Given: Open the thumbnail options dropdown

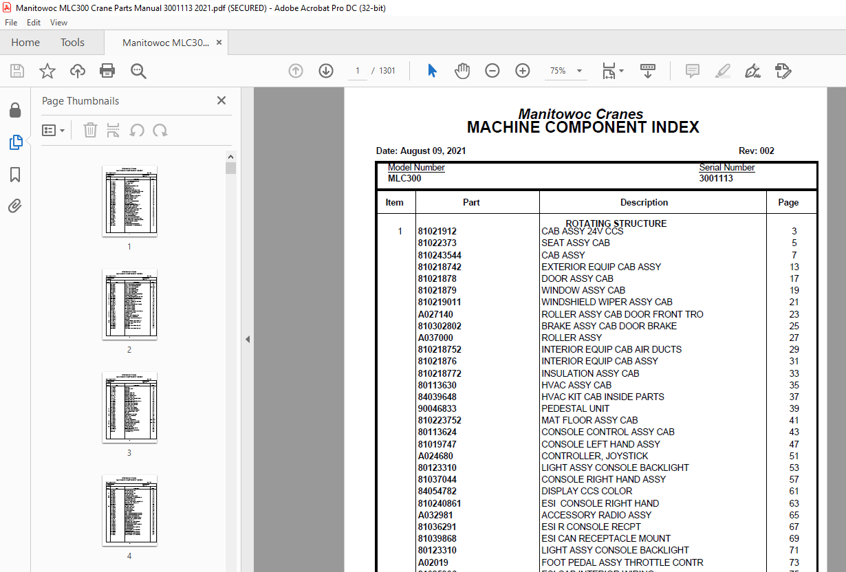Looking at the screenshot, I should 53,130.
